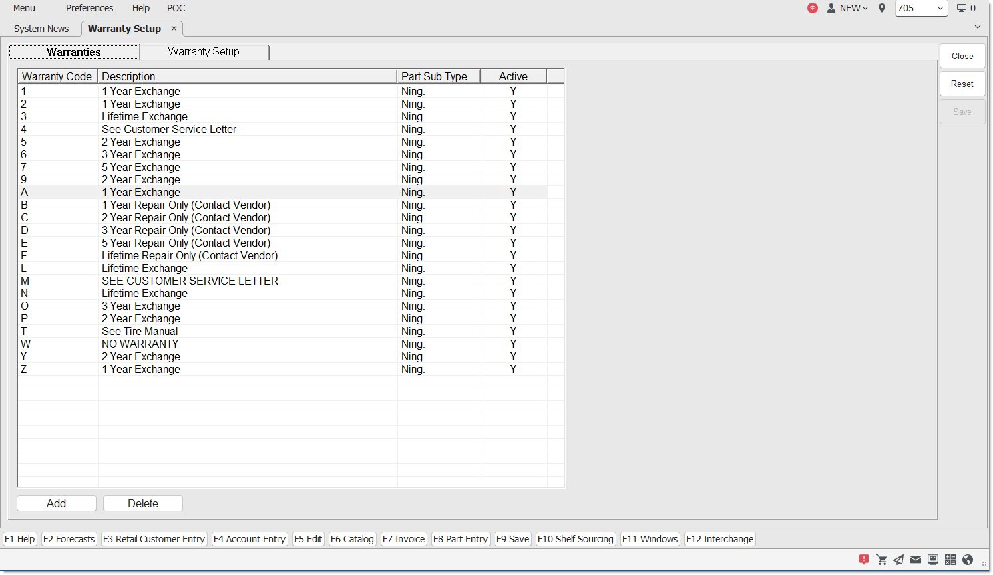The width and height of the screenshot is (993, 575).
Task: Open the Preferences menu
Action: (89, 8)
